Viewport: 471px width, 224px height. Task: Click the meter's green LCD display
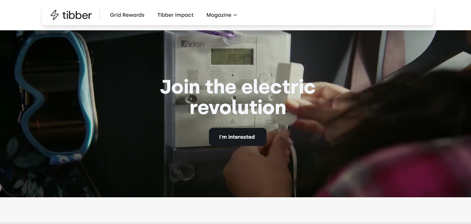pos(232,57)
